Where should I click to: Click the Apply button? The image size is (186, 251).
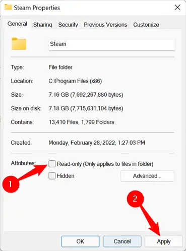164,241
